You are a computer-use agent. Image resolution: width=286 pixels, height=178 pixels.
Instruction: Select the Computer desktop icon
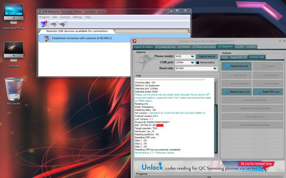(x=14, y=54)
